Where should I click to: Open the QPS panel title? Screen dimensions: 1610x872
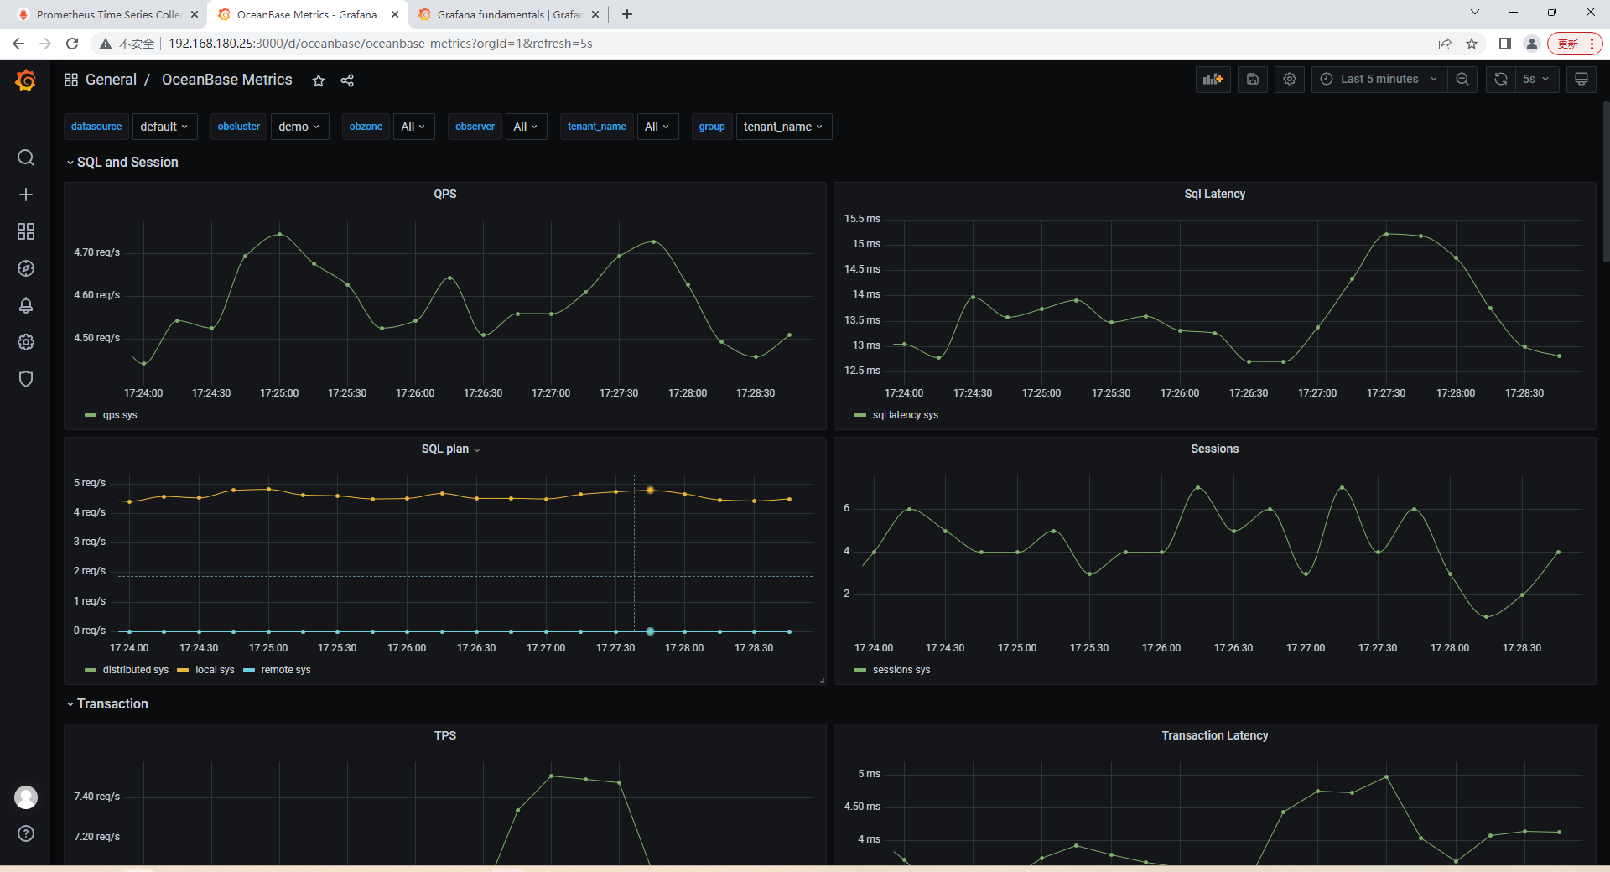coord(445,194)
